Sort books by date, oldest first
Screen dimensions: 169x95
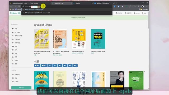(x=44, y=65)
